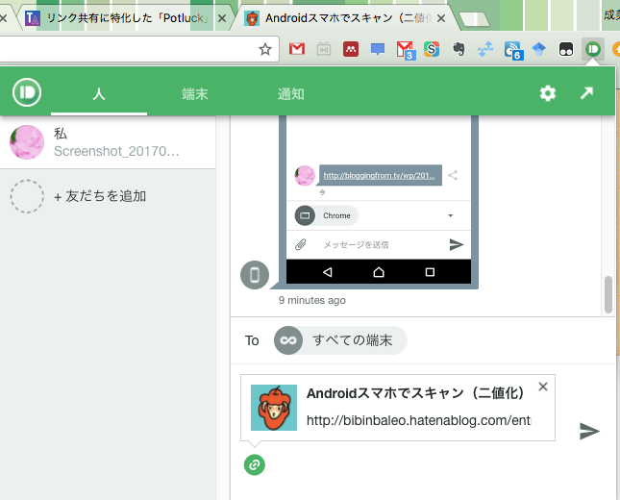Send the push with the arrow button
620x500 pixels.
(589, 431)
